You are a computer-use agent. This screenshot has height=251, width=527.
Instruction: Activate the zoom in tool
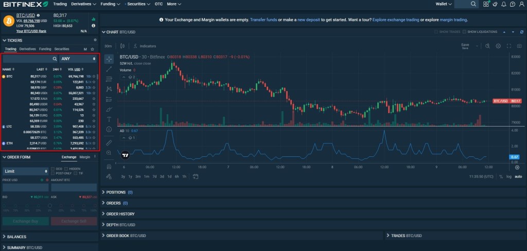(x=109, y=153)
